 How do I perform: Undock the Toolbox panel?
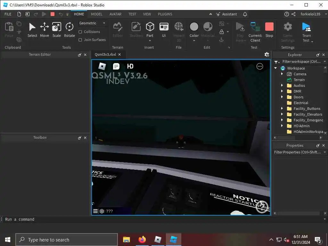[x=80, y=138]
